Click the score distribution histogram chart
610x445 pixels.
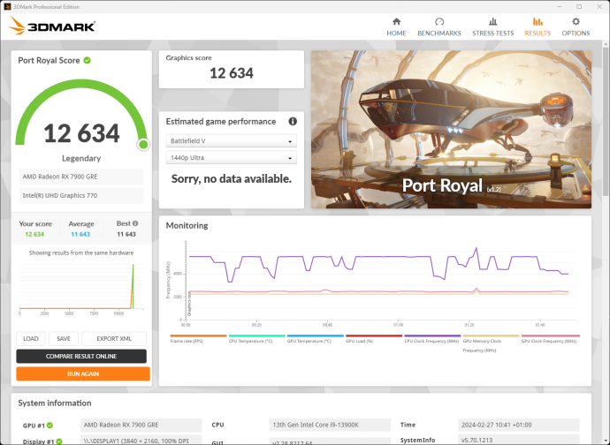[81, 289]
